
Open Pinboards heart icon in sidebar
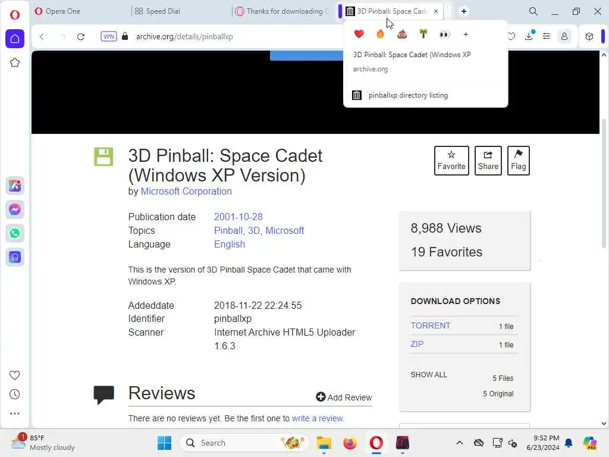(x=14, y=375)
